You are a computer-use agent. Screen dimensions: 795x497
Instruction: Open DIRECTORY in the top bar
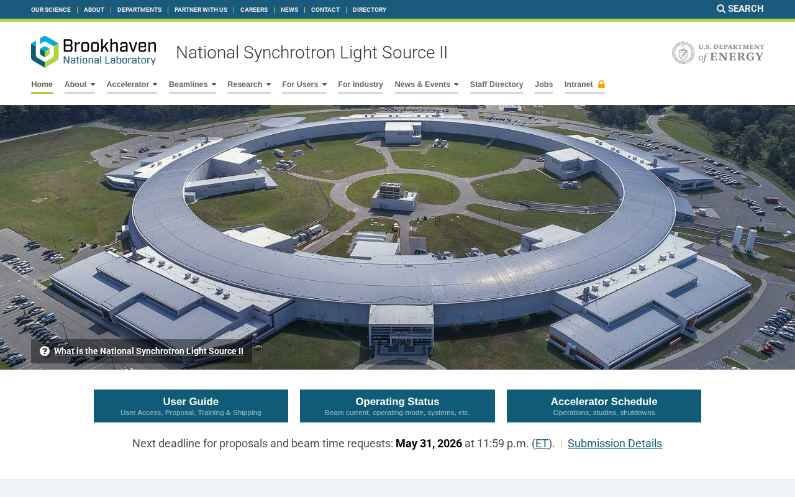pos(370,10)
